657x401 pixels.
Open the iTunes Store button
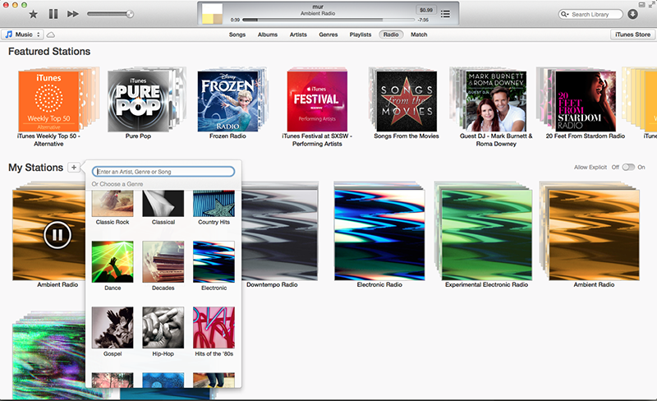click(x=632, y=35)
